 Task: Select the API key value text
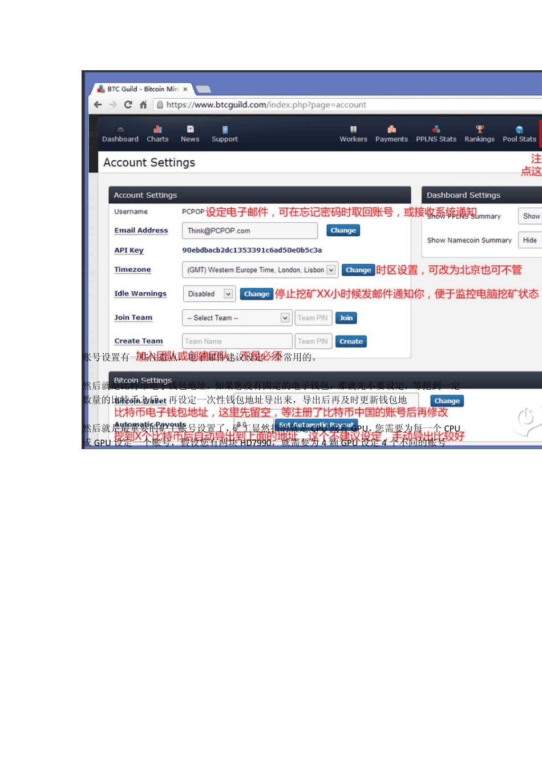click(x=252, y=250)
